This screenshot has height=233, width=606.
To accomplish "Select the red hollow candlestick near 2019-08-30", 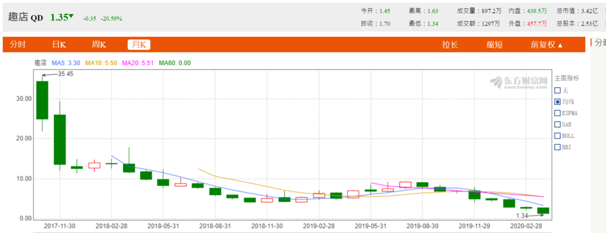I will [x=405, y=185].
